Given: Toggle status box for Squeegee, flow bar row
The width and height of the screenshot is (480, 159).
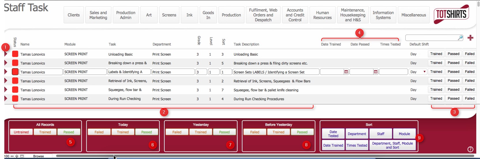Looking at the screenshot, I should 15,90.
